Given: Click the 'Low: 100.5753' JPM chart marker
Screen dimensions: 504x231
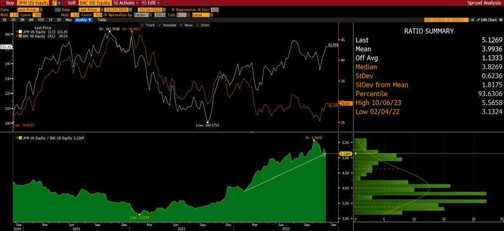Looking at the screenshot, I should 208,124.
